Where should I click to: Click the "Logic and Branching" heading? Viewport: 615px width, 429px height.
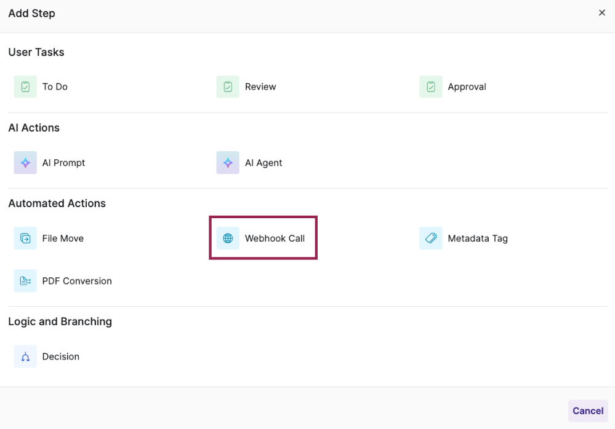pyautogui.click(x=60, y=321)
